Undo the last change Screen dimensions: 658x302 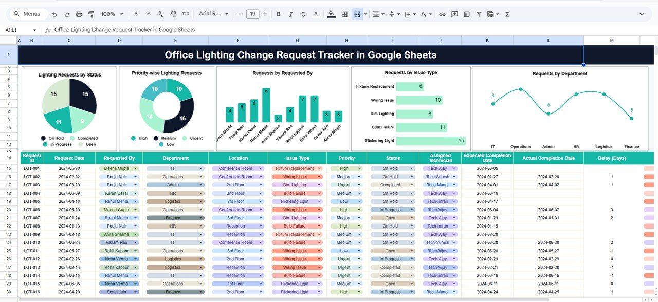(x=54, y=14)
